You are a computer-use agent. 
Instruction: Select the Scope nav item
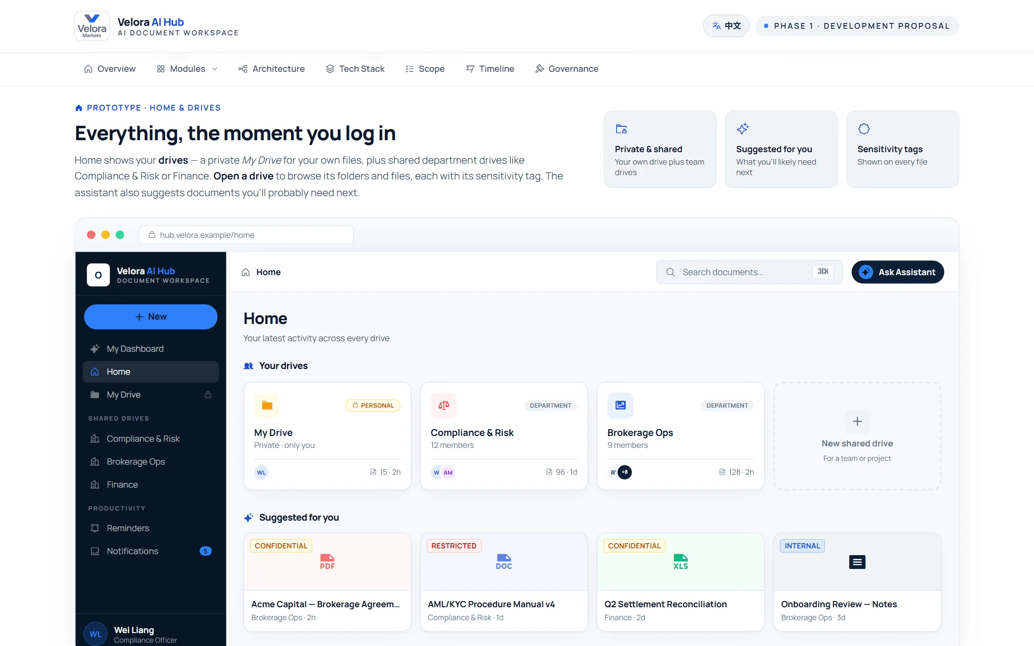pos(425,69)
